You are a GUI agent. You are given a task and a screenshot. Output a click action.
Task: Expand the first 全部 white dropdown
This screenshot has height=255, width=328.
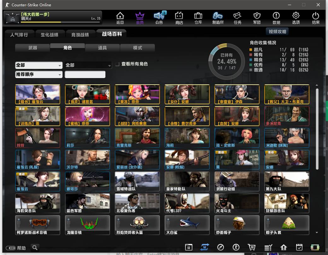(x=39, y=65)
